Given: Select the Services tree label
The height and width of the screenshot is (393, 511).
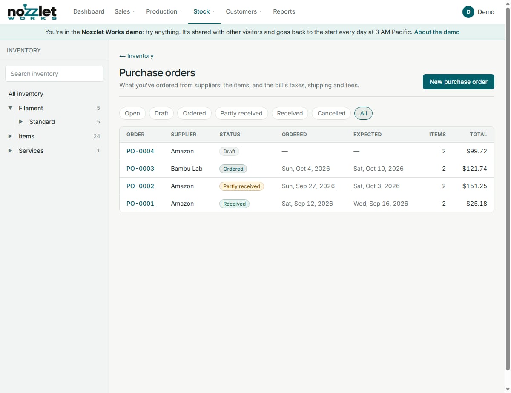Looking at the screenshot, I should (x=31, y=151).
